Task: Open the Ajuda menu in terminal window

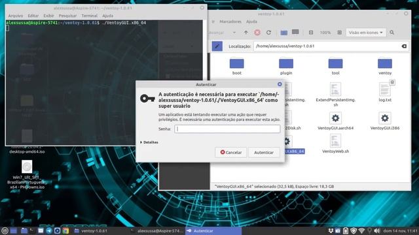Action: coord(107,16)
